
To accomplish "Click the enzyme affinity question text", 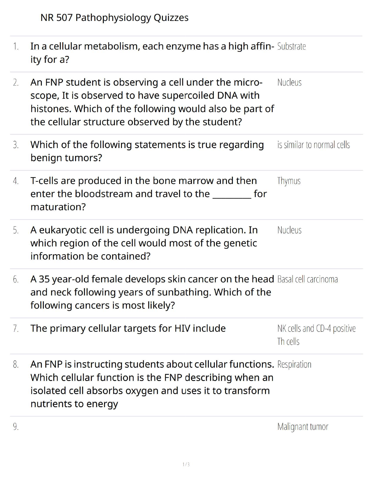I will point(152,53).
